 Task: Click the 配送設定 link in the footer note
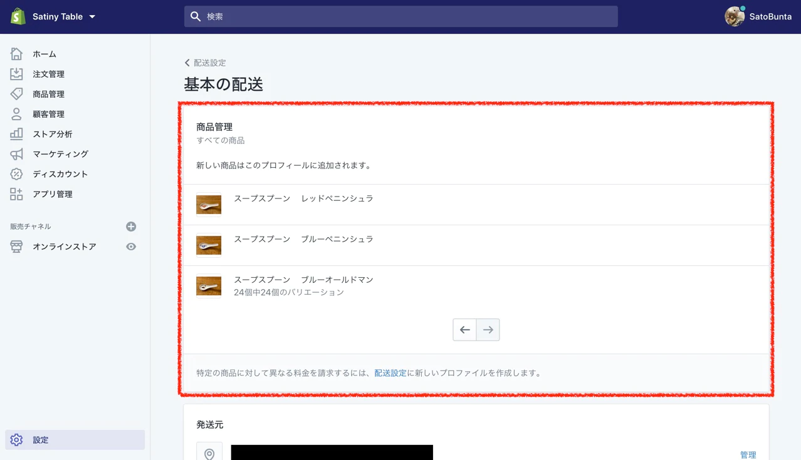pos(390,373)
